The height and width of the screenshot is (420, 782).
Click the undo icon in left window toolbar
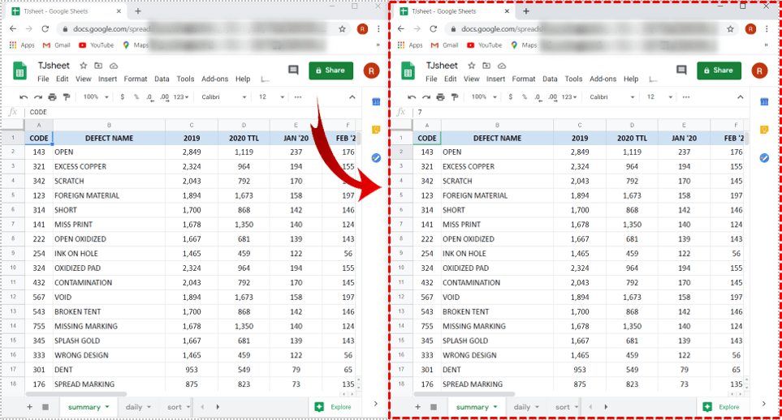click(x=23, y=96)
